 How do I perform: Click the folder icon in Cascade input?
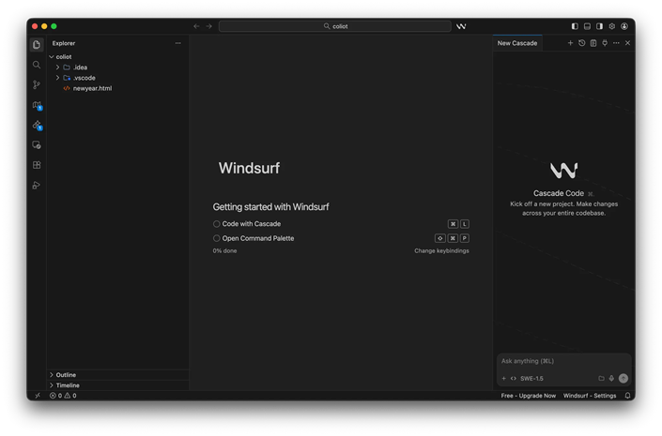(601, 378)
